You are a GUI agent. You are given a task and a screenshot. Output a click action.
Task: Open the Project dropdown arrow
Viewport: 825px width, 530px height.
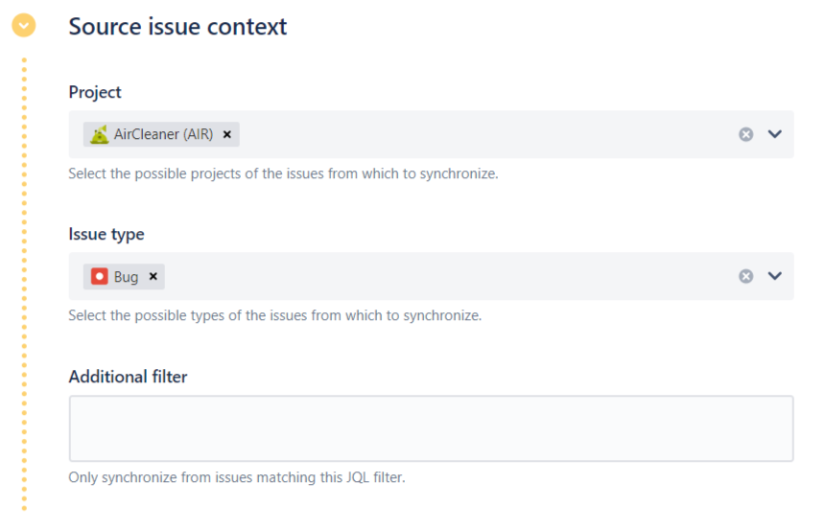click(x=775, y=134)
